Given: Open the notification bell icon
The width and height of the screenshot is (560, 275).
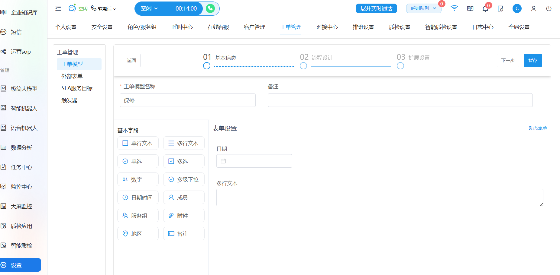Looking at the screenshot, I should (x=485, y=9).
